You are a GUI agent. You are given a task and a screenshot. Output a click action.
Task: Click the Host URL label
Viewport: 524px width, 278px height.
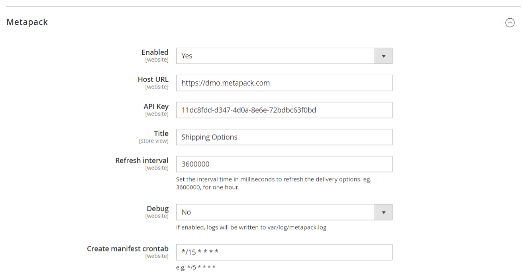[x=153, y=79]
